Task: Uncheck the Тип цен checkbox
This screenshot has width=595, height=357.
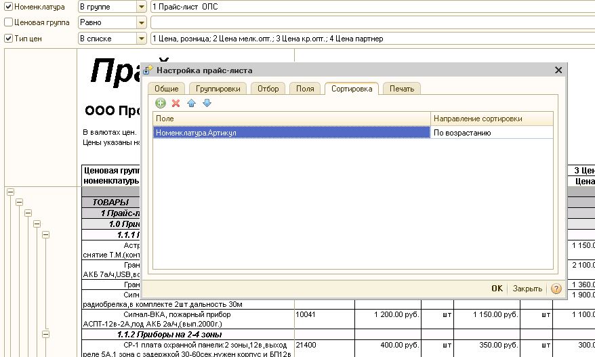Action: (x=8, y=39)
